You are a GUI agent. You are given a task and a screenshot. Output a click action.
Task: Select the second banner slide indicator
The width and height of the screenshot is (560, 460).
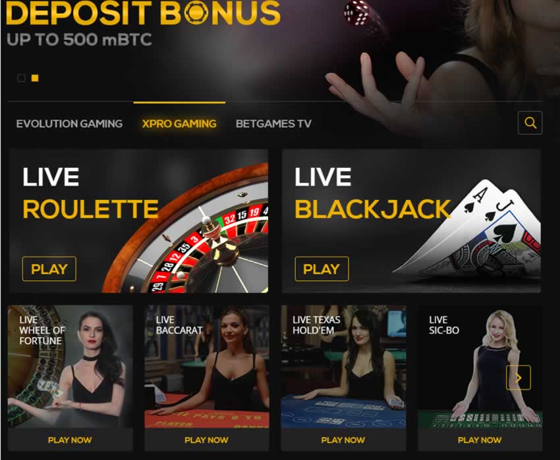[35, 78]
